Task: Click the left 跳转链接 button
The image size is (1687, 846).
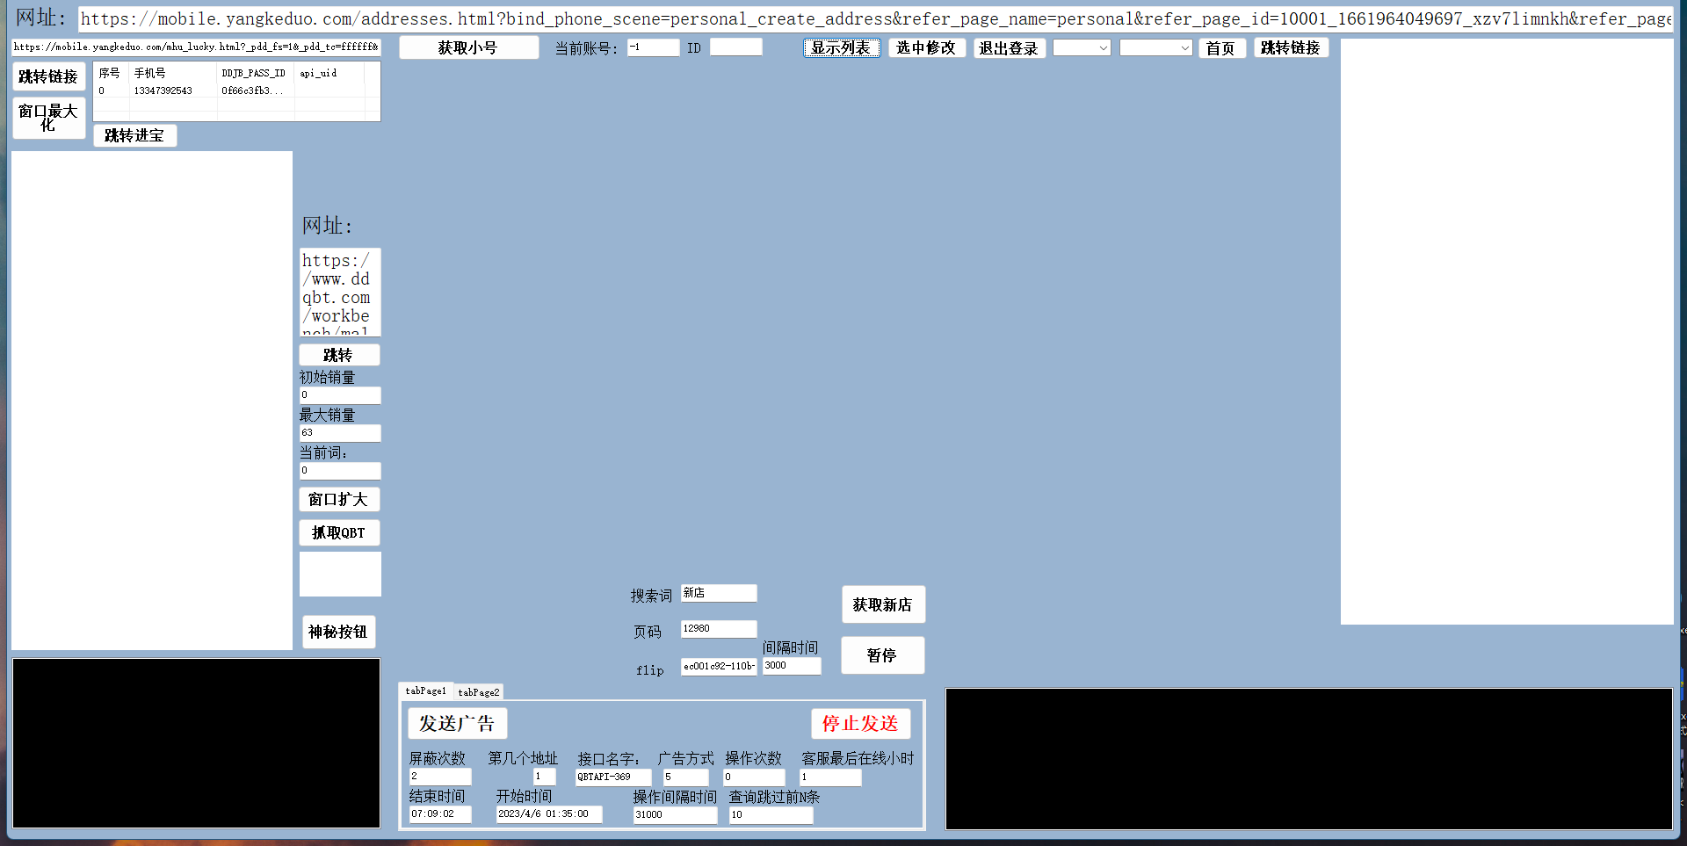Action: point(48,76)
